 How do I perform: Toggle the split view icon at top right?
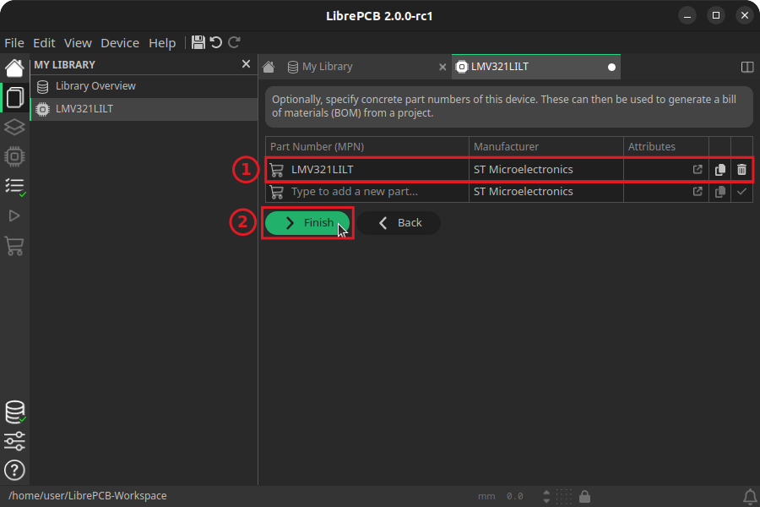[x=746, y=67]
